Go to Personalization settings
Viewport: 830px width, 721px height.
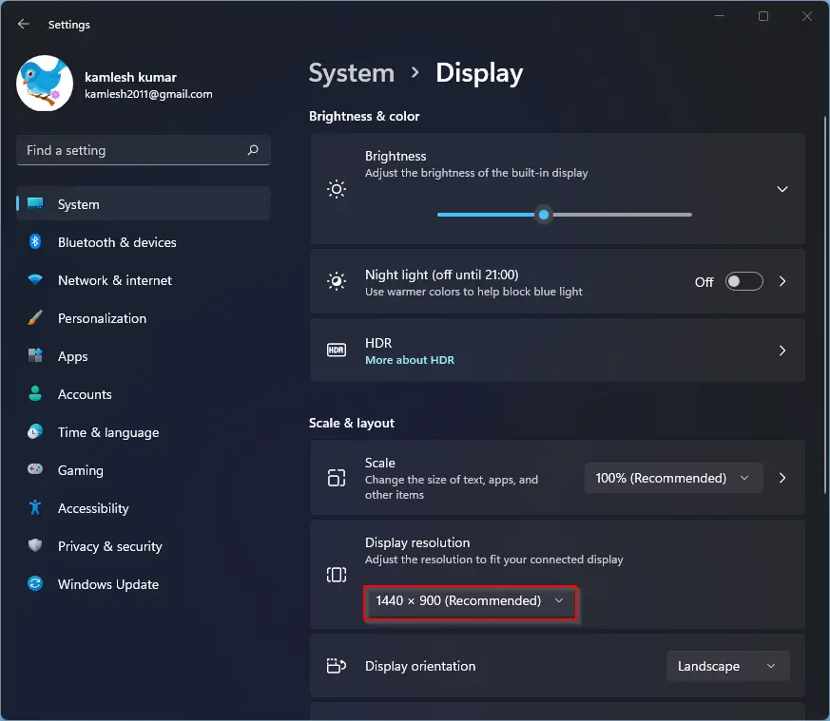click(x=144, y=318)
